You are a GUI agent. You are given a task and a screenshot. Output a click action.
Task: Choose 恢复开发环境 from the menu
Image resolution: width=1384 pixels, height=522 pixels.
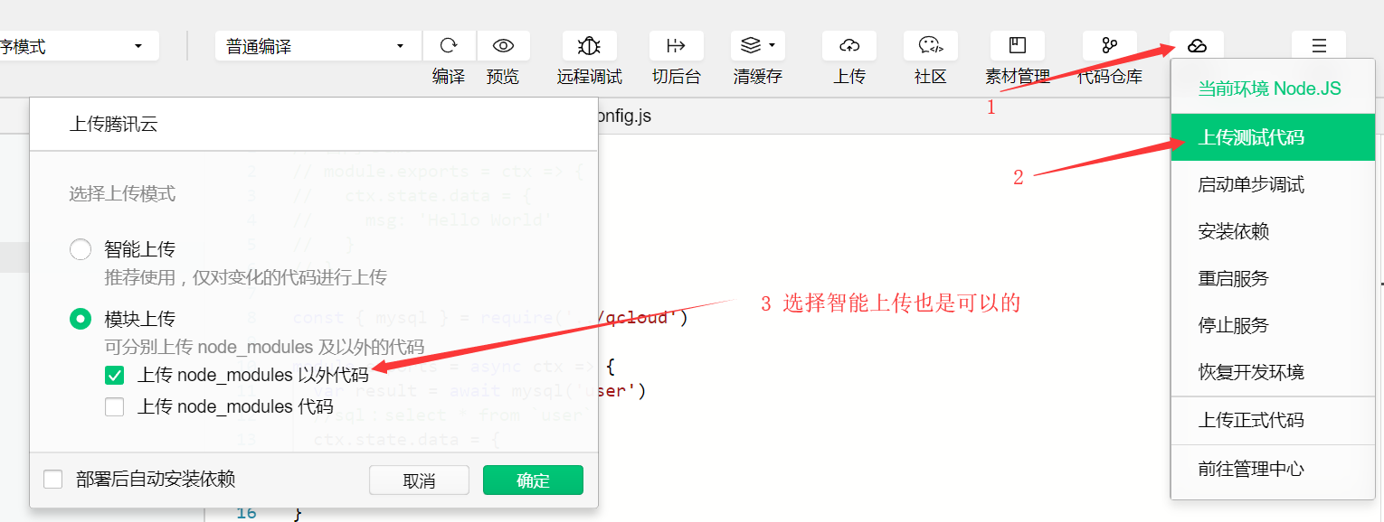pos(1273,372)
